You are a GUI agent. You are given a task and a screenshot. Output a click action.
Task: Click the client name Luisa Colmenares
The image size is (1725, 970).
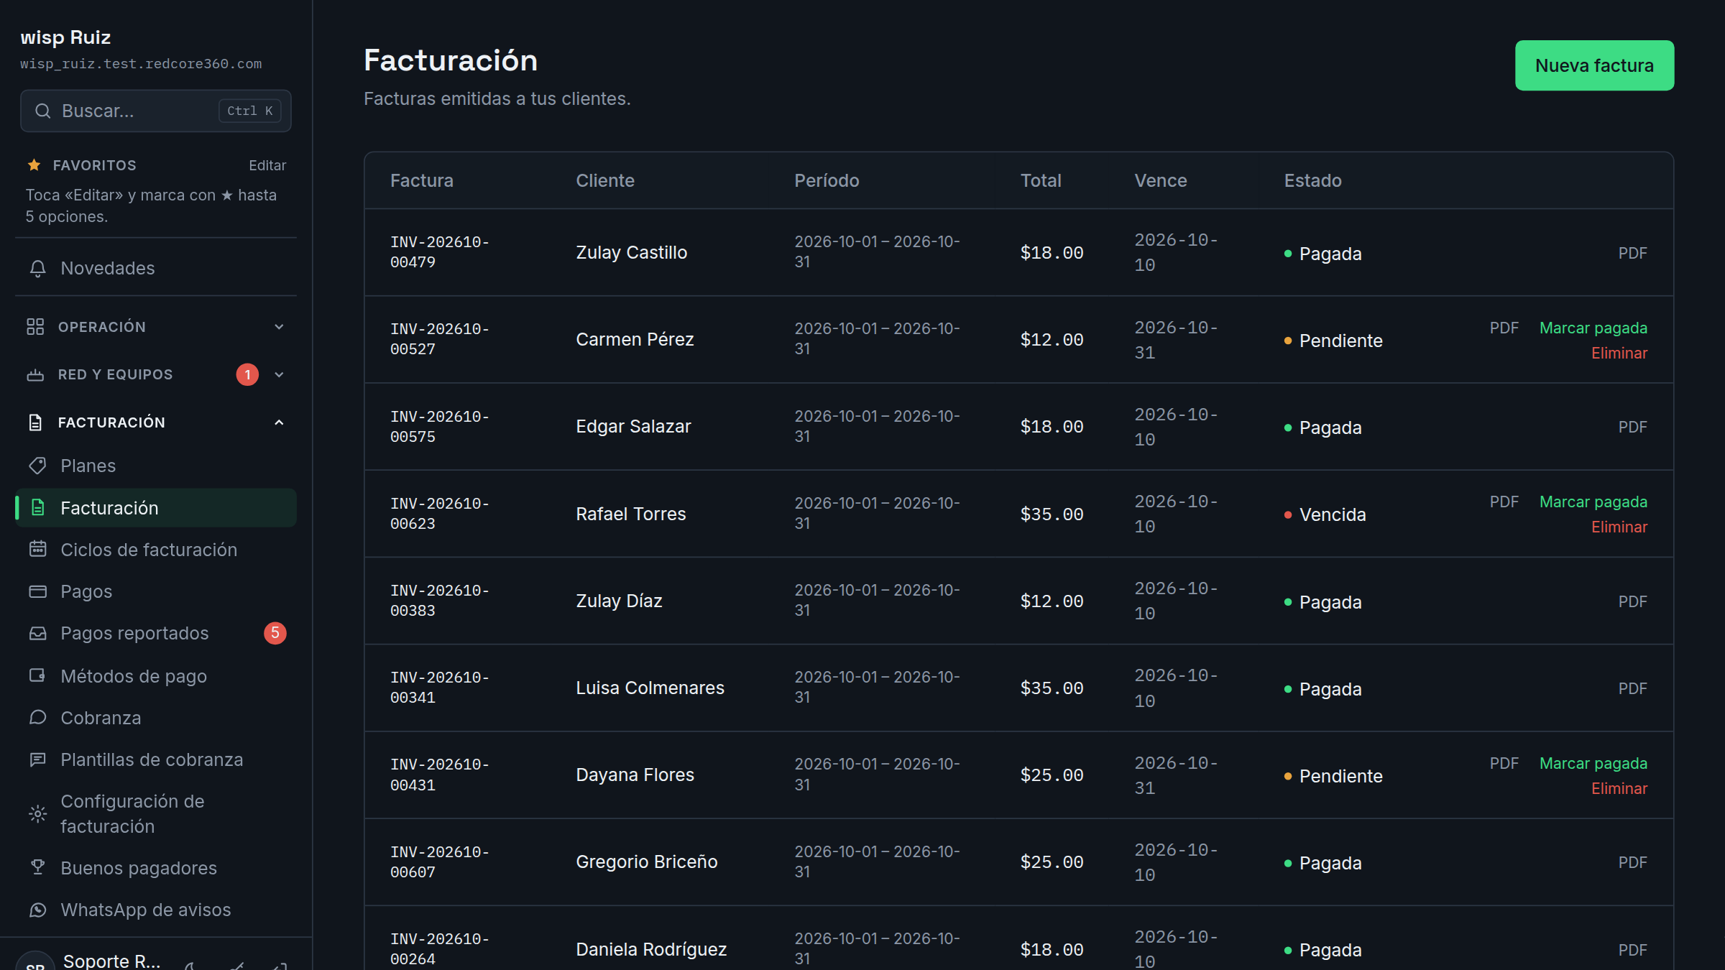650,688
